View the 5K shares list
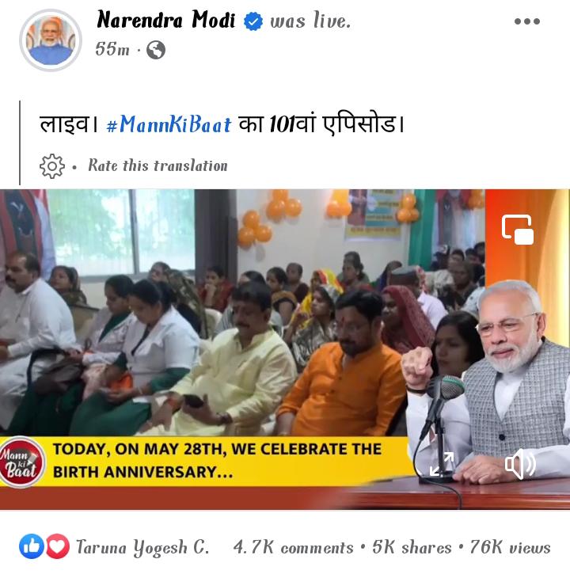The image size is (570, 578). click(412, 547)
